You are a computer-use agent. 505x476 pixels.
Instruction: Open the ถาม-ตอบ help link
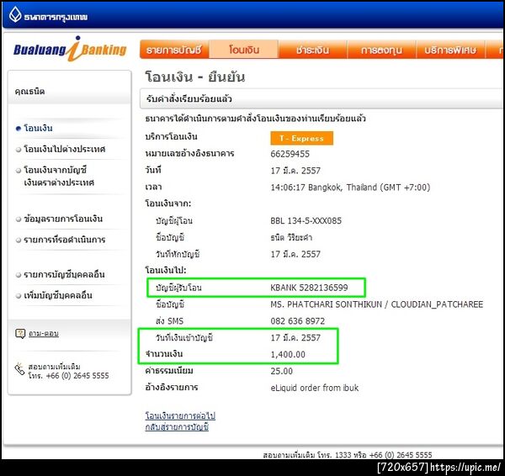[44, 333]
